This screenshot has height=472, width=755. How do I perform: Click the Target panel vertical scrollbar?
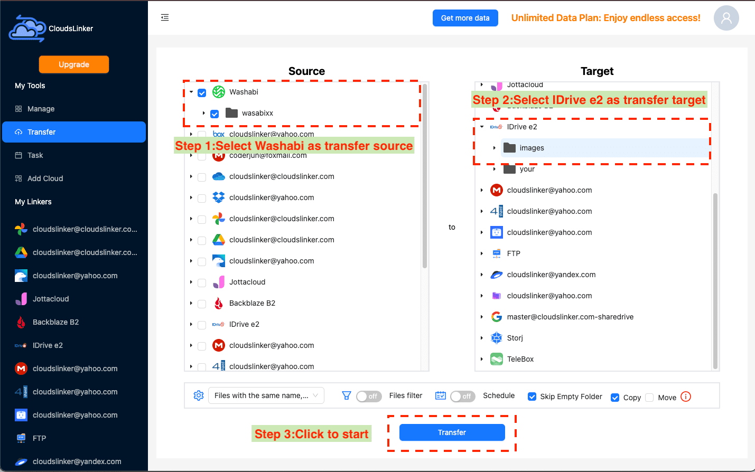[715, 281]
